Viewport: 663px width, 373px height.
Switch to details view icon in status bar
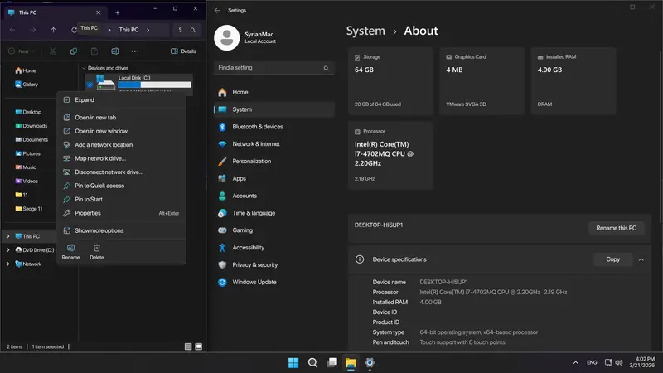coord(188,346)
